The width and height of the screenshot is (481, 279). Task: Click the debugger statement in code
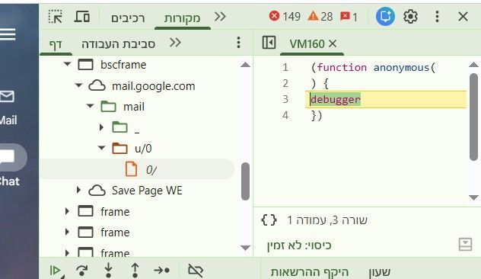tap(336, 100)
